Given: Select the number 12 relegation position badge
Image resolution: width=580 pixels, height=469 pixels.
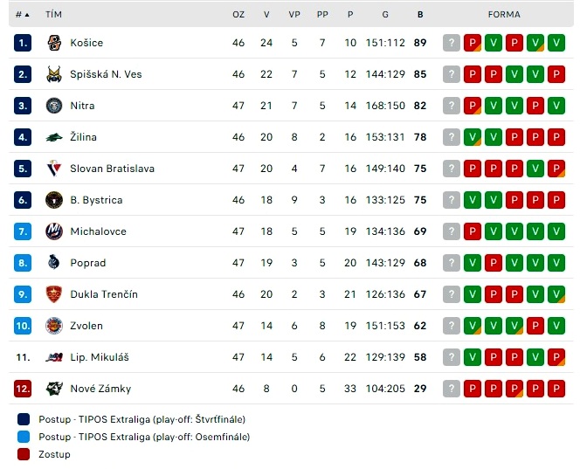Looking at the screenshot, I should point(23,389).
